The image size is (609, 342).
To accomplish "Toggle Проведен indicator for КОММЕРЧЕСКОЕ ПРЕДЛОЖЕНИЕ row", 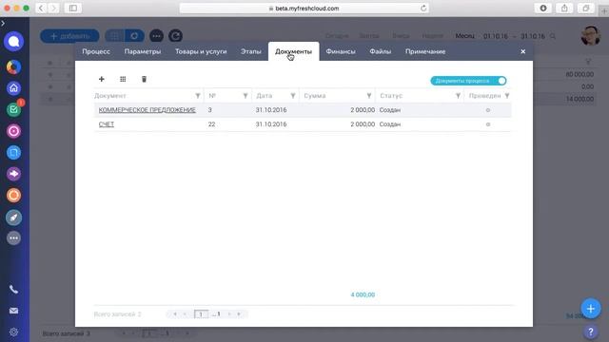I will click(488, 110).
